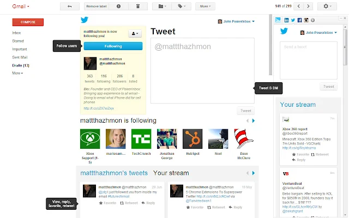Open the settings gear menu
Screen dimensions: 349x218
pos(327,6)
